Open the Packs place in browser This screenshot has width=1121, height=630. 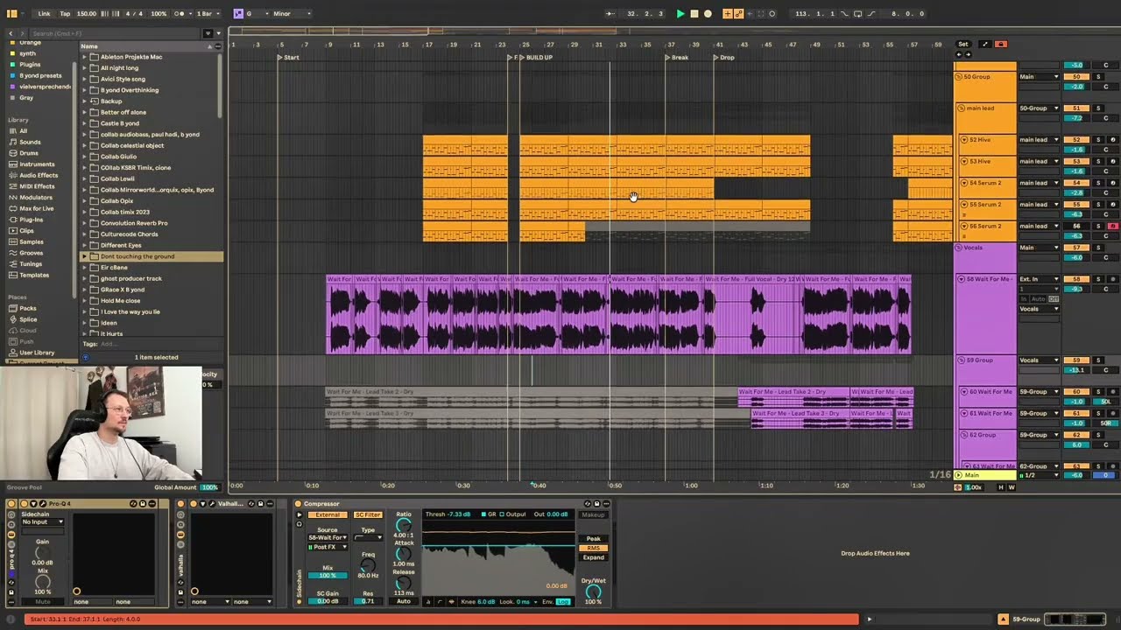(28, 308)
